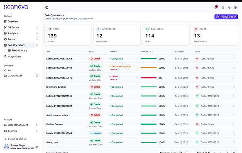Expand the QR Codes chevron
242x153 pixels.
(x=37, y=27)
